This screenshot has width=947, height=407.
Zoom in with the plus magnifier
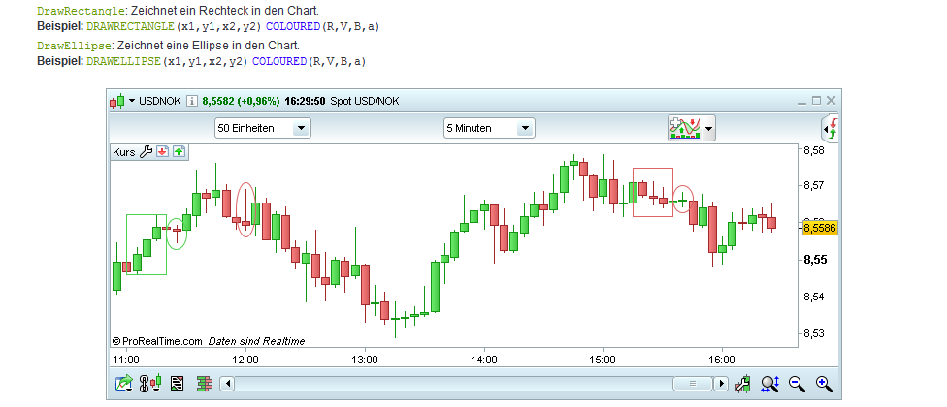824,384
